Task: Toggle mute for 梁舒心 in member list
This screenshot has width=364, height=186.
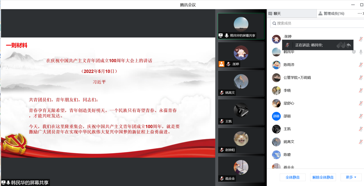Action: click(x=361, y=103)
